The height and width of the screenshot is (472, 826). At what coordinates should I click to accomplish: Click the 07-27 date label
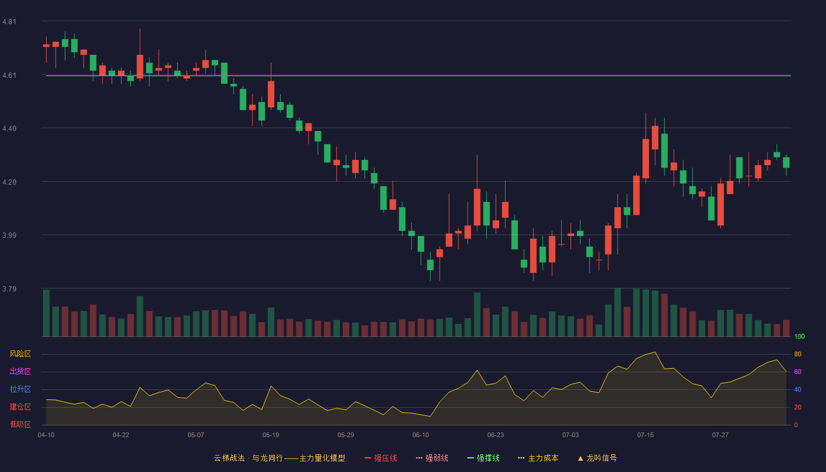[x=720, y=435]
